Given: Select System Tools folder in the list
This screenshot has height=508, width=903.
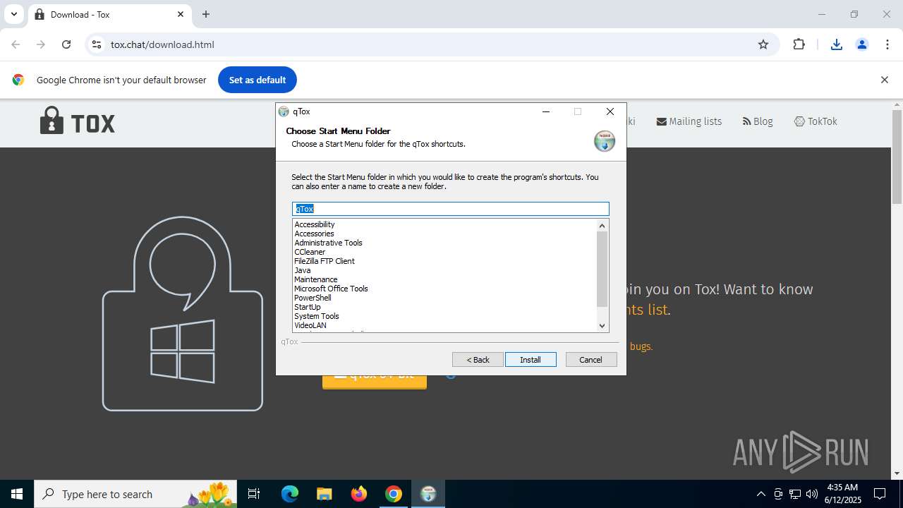Looking at the screenshot, I should click(x=316, y=316).
